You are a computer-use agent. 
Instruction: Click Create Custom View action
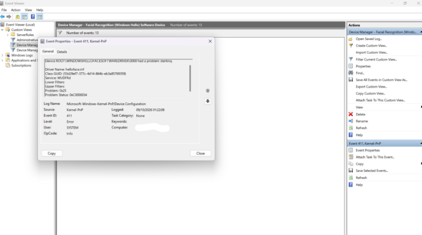(x=371, y=46)
